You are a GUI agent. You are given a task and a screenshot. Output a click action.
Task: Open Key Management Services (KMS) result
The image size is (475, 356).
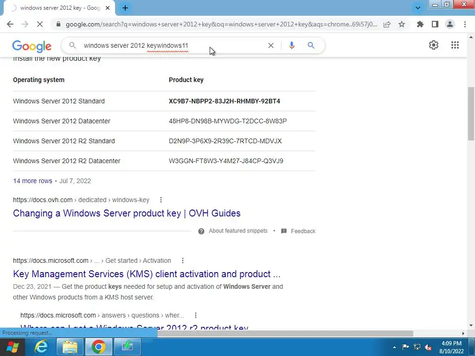tap(147, 274)
